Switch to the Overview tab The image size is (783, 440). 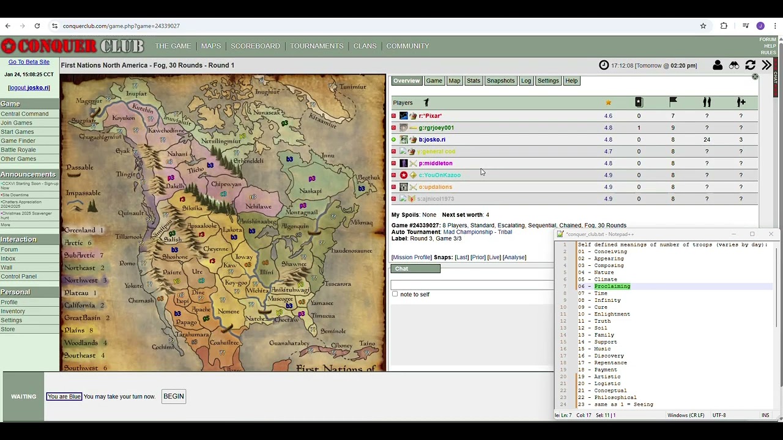pyautogui.click(x=406, y=81)
